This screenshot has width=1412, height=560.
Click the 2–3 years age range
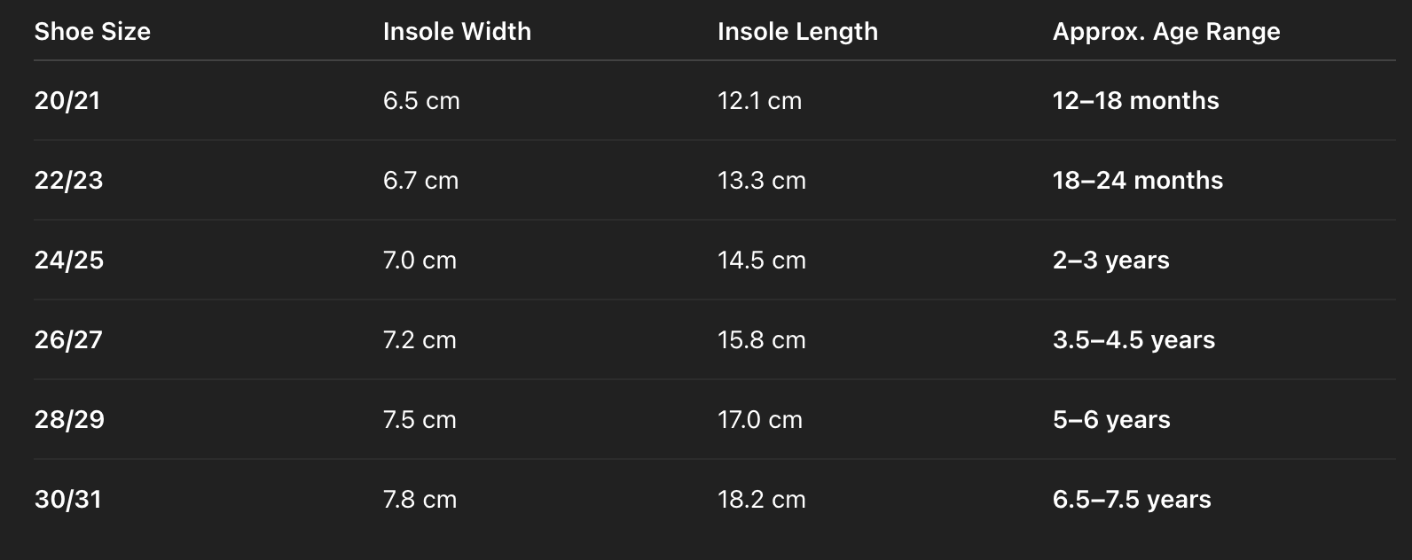[1110, 261]
